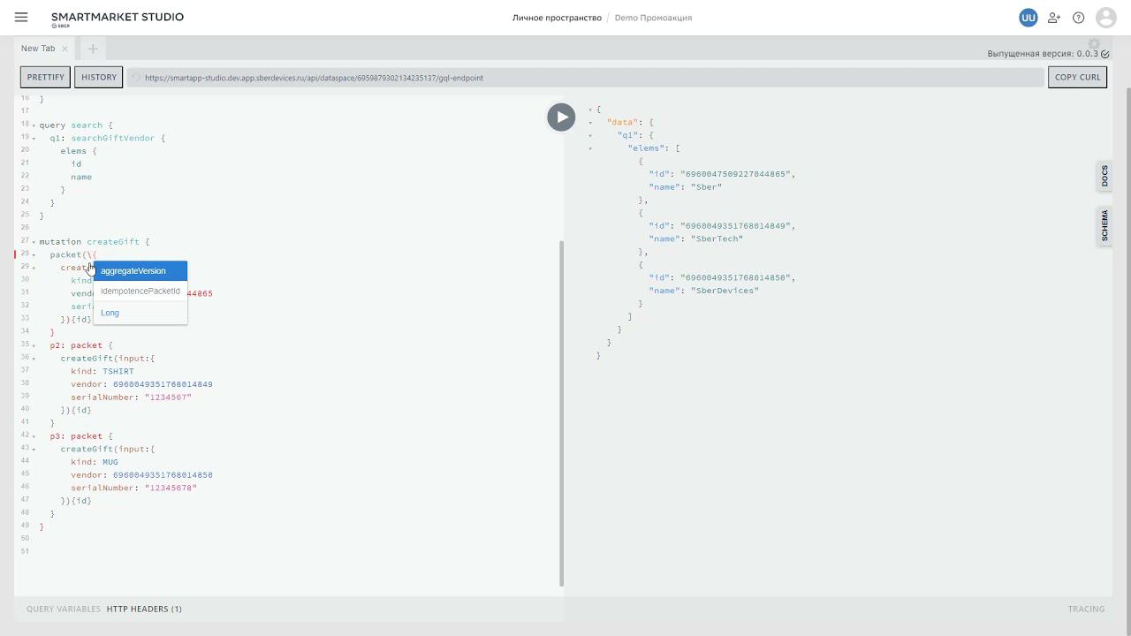Collapse createGift input at line 36
This screenshot has height=636, width=1131.
point(34,359)
